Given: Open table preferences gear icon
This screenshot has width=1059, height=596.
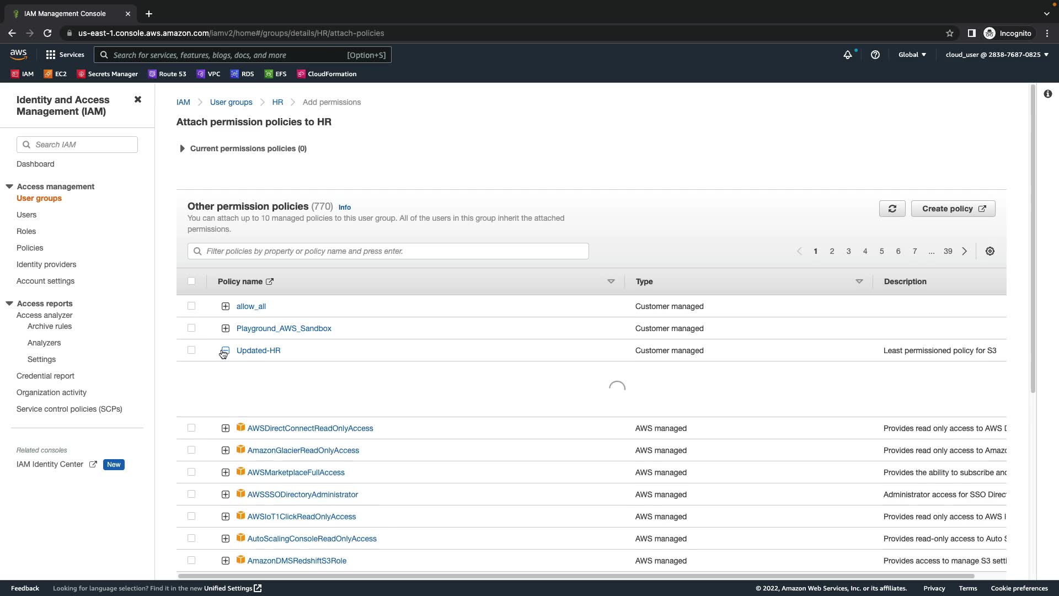Looking at the screenshot, I should [990, 251].
